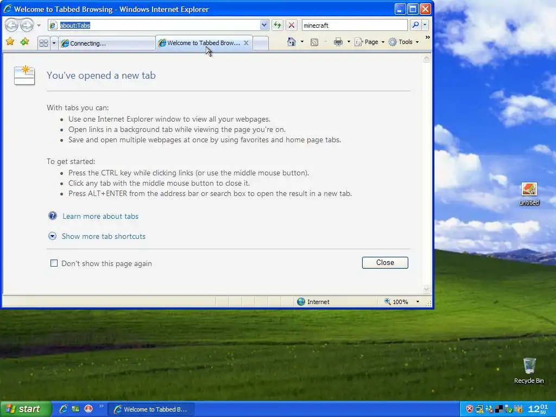Image resolution: width=556 pixels, height=417 pixels.
Task: Show more toolbar commands chevron
Action: (428, 37)
